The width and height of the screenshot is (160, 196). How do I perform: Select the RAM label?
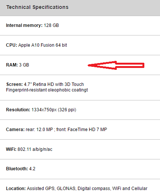[12, 65]
